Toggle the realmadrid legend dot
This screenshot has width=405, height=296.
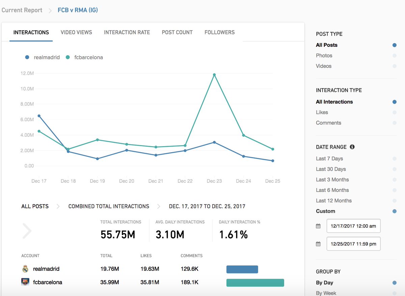(27, 58)
